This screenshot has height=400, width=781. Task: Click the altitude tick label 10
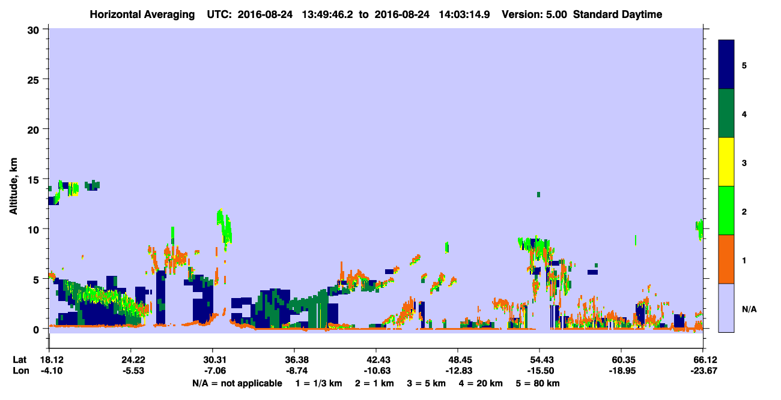tap(34, 229)
